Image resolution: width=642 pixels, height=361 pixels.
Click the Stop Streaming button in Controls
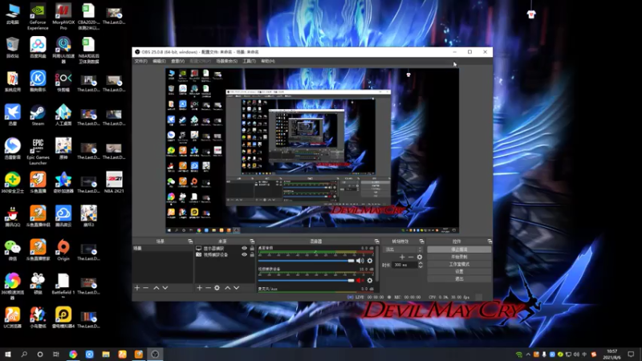click(459, 249)
